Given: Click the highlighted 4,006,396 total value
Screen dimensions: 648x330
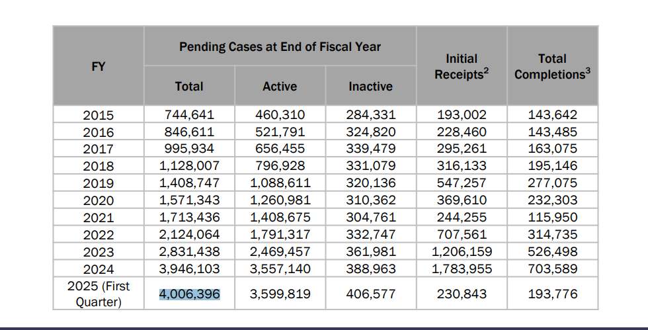Looking at the screenshot, I should click(x=189, y=294).
